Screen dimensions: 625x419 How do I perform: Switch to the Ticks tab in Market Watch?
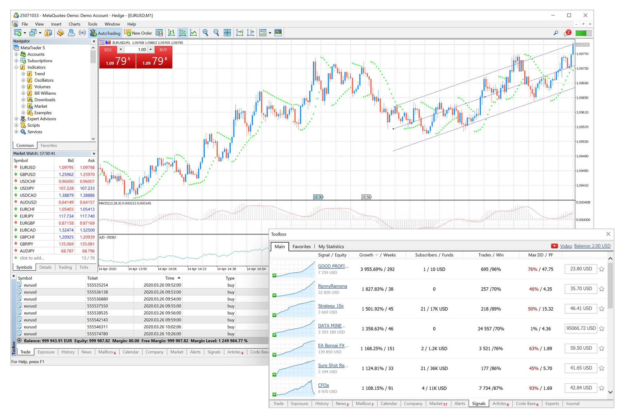click(x=83, y=267)
